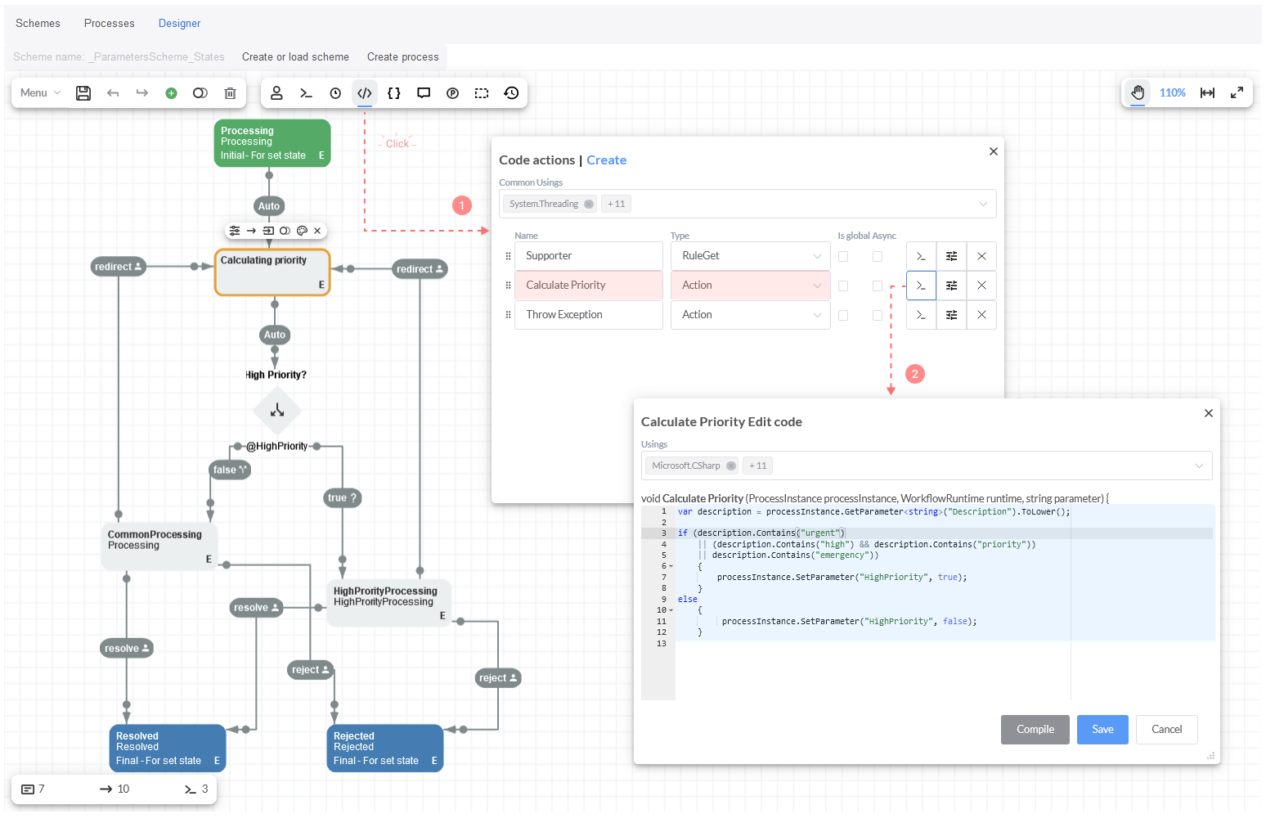
Task: Check Async for Calculate Priority
Action: (878, 286)
